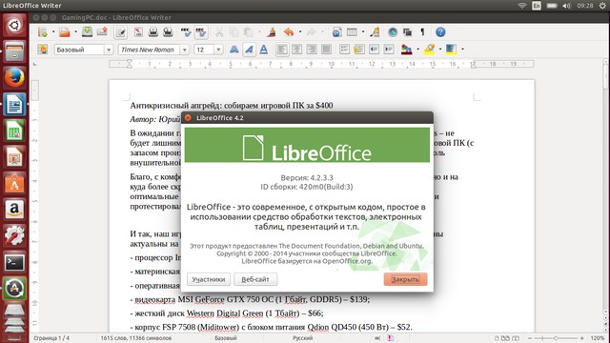This screenshot has height=343, width=610.
Task: Show drawing functions icon
Action: tap(375, 32)
